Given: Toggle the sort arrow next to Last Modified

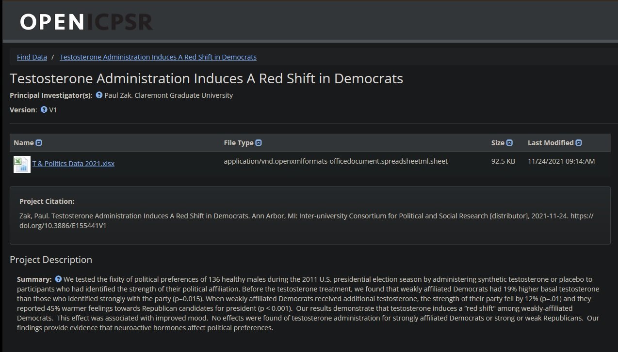Looking at the screenshot, I should 579,143.
